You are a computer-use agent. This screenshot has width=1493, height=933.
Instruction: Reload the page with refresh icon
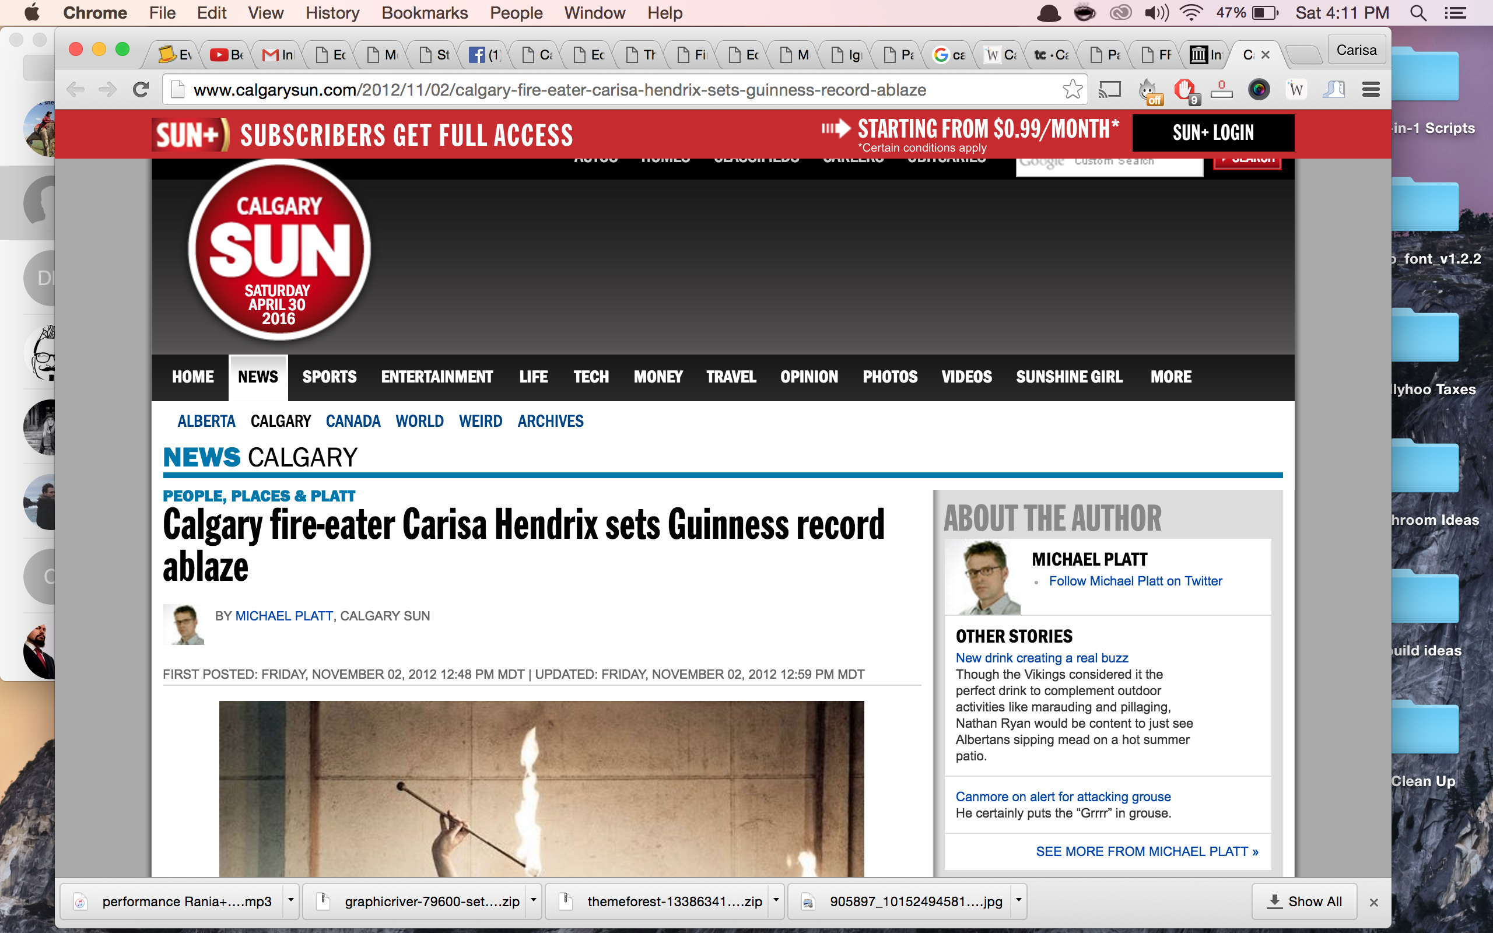tap(141, 90)
